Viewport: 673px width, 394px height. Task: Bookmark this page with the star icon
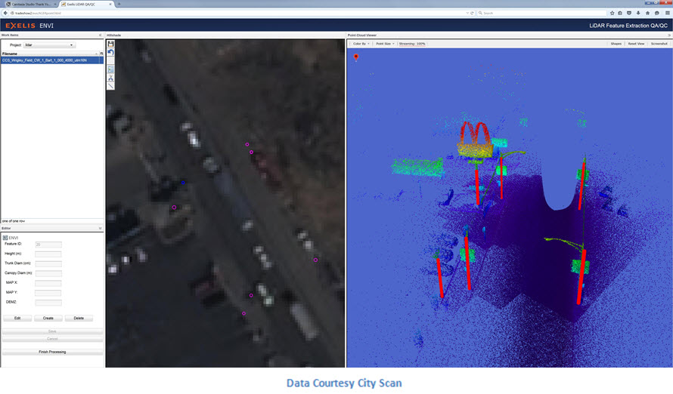click(610, 13)
